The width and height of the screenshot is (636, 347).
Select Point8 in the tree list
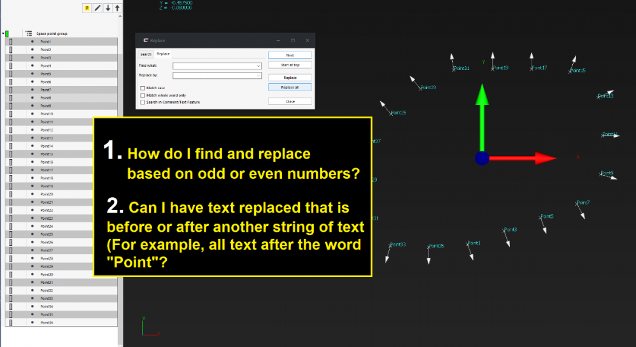(x=45, y=98)
